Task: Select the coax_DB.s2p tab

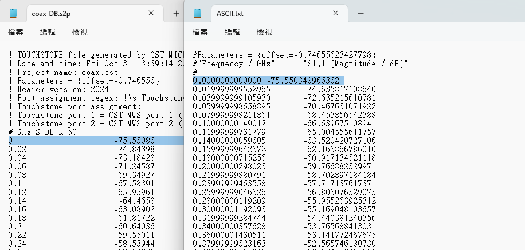Action: point(95,13)
